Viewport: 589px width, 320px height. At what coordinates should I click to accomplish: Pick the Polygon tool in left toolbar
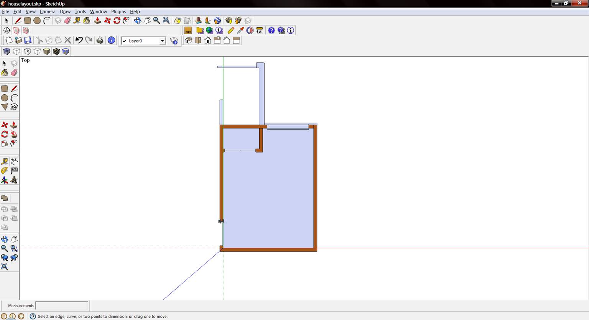pyautogui.click(x=5, y=107)
